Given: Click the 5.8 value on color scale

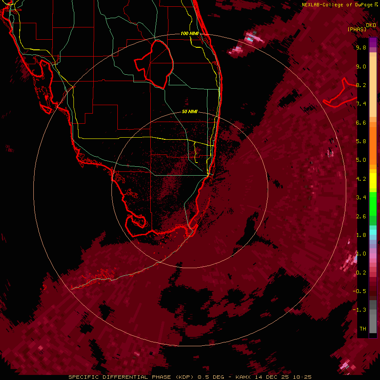Looking at the screenshot, I should [x=361, y=141].
